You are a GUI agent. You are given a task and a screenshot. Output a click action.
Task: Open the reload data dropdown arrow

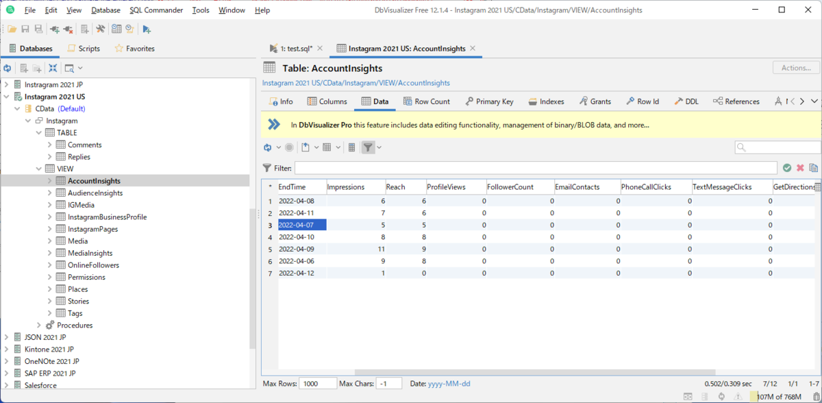(x=279, y=147)
